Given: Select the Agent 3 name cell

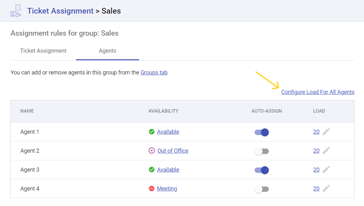Looking at the screenshot, I should pos(30,170).
